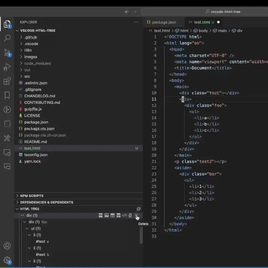Switch to the test.html editor tab
This screenshot has width=268, height=268.
204,22
